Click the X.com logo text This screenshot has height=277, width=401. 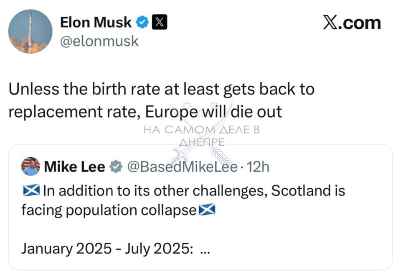click(x=352, y=23)
